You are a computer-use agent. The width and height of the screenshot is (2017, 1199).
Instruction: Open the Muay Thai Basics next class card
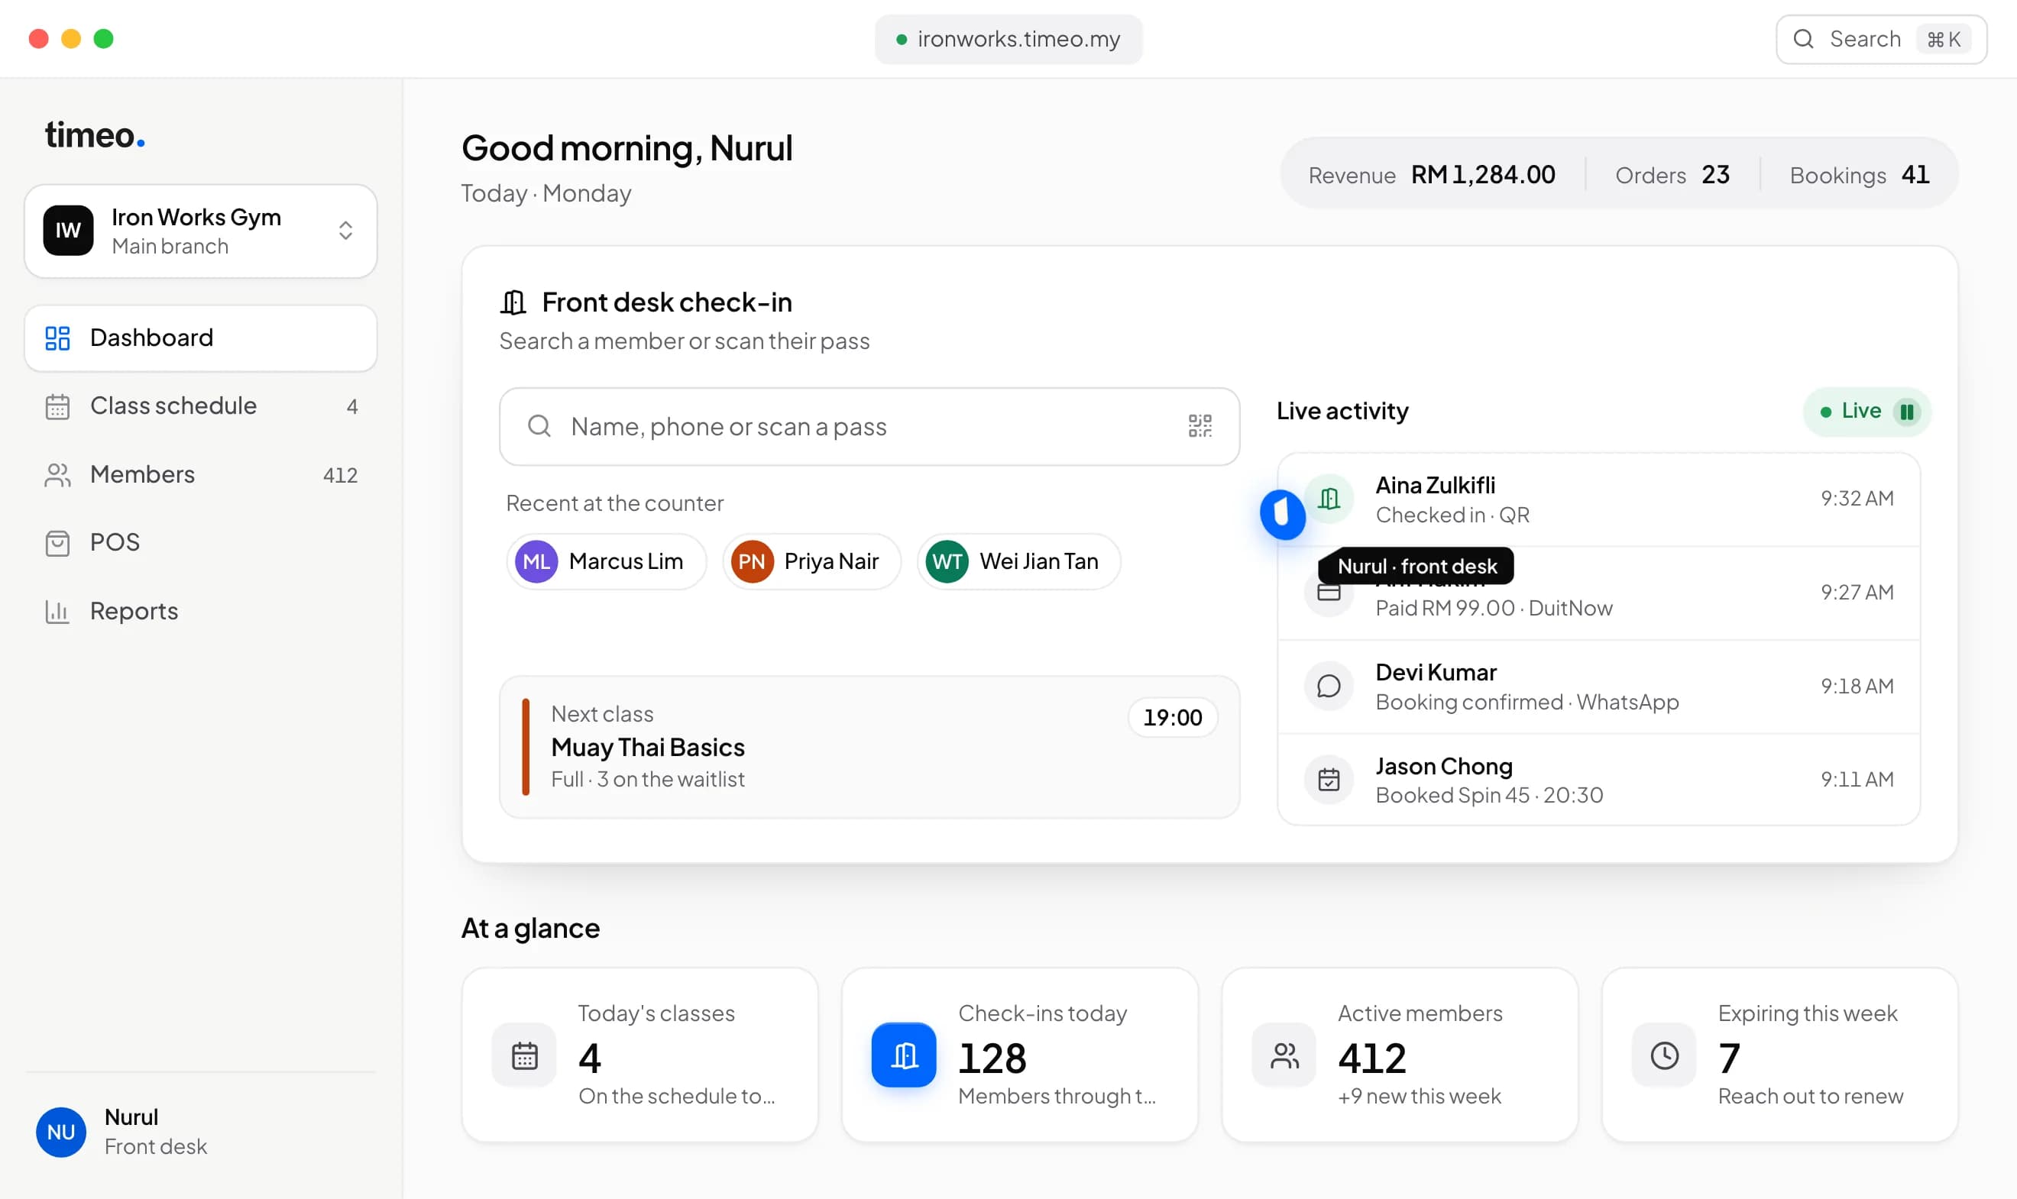(869, 748)
